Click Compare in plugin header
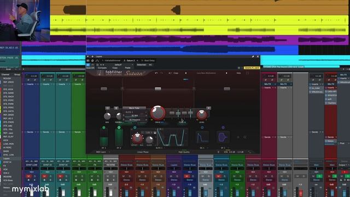The height and width of the screenshot is (197, 350). pos(102,68)
